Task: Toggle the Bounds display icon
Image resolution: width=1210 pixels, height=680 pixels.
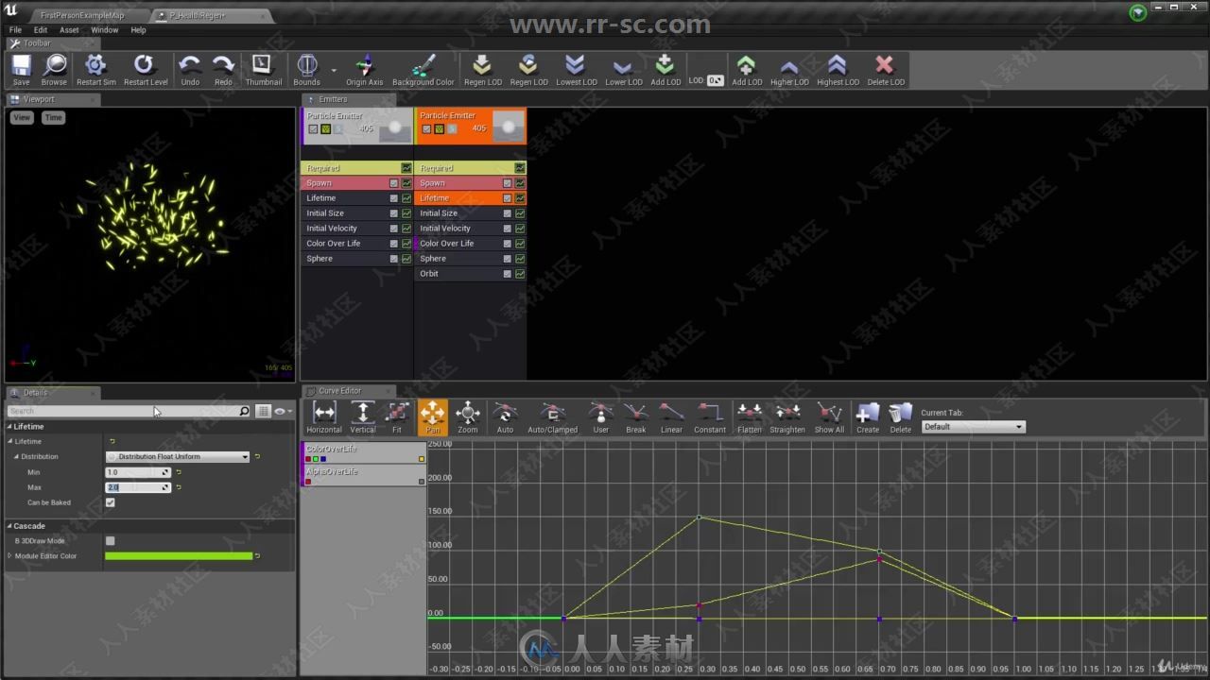Action: click(x=306, y=70)
